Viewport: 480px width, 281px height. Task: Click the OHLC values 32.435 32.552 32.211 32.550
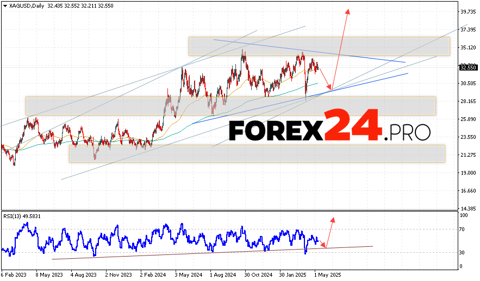(80, 6)
